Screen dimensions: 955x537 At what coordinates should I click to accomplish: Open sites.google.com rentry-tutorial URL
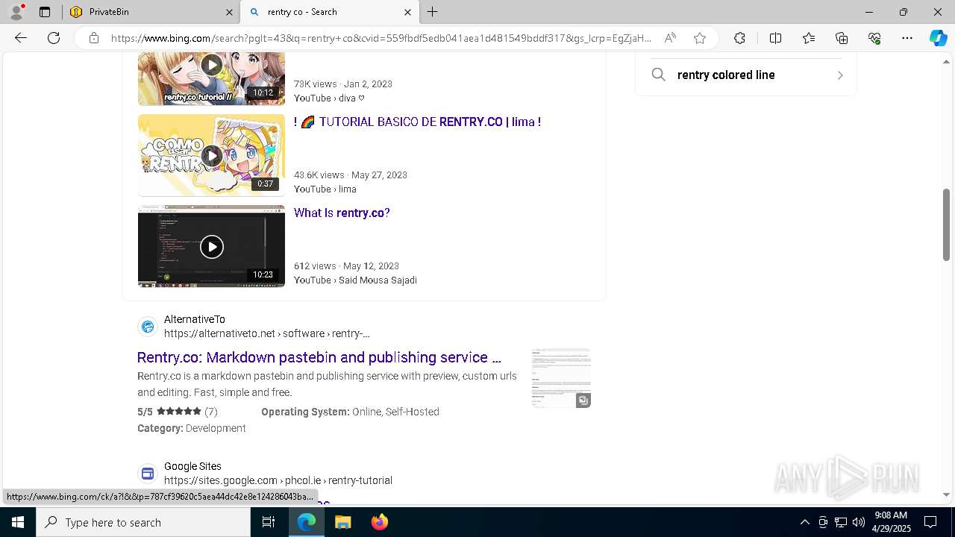pos(278,480)
